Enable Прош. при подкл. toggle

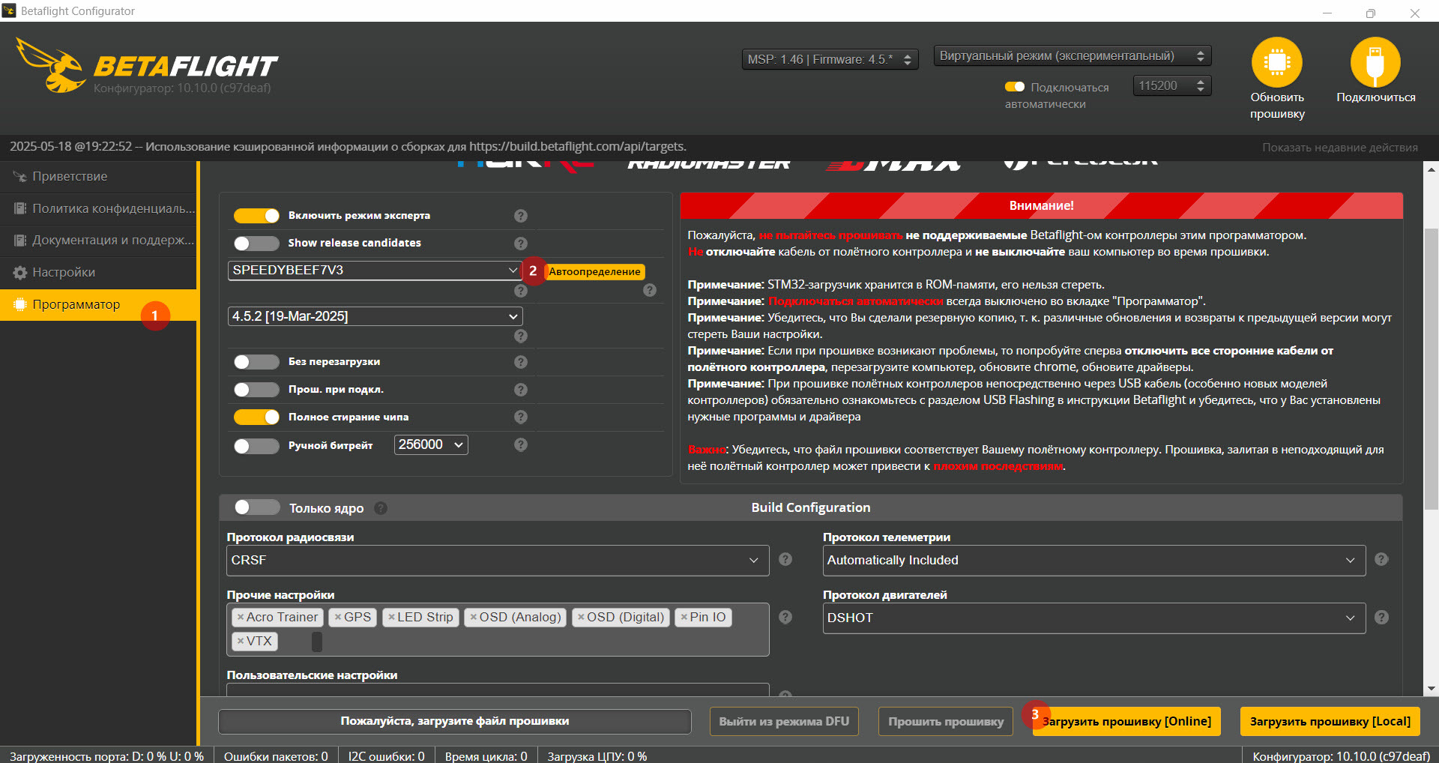click(256, 390)
